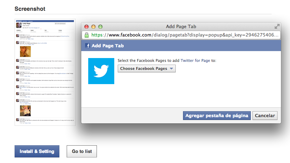290x163 pixels.
Task: Click the Lady Gaga profile photo in the preview
Action: pyautogui.click(x=19, y=25)
